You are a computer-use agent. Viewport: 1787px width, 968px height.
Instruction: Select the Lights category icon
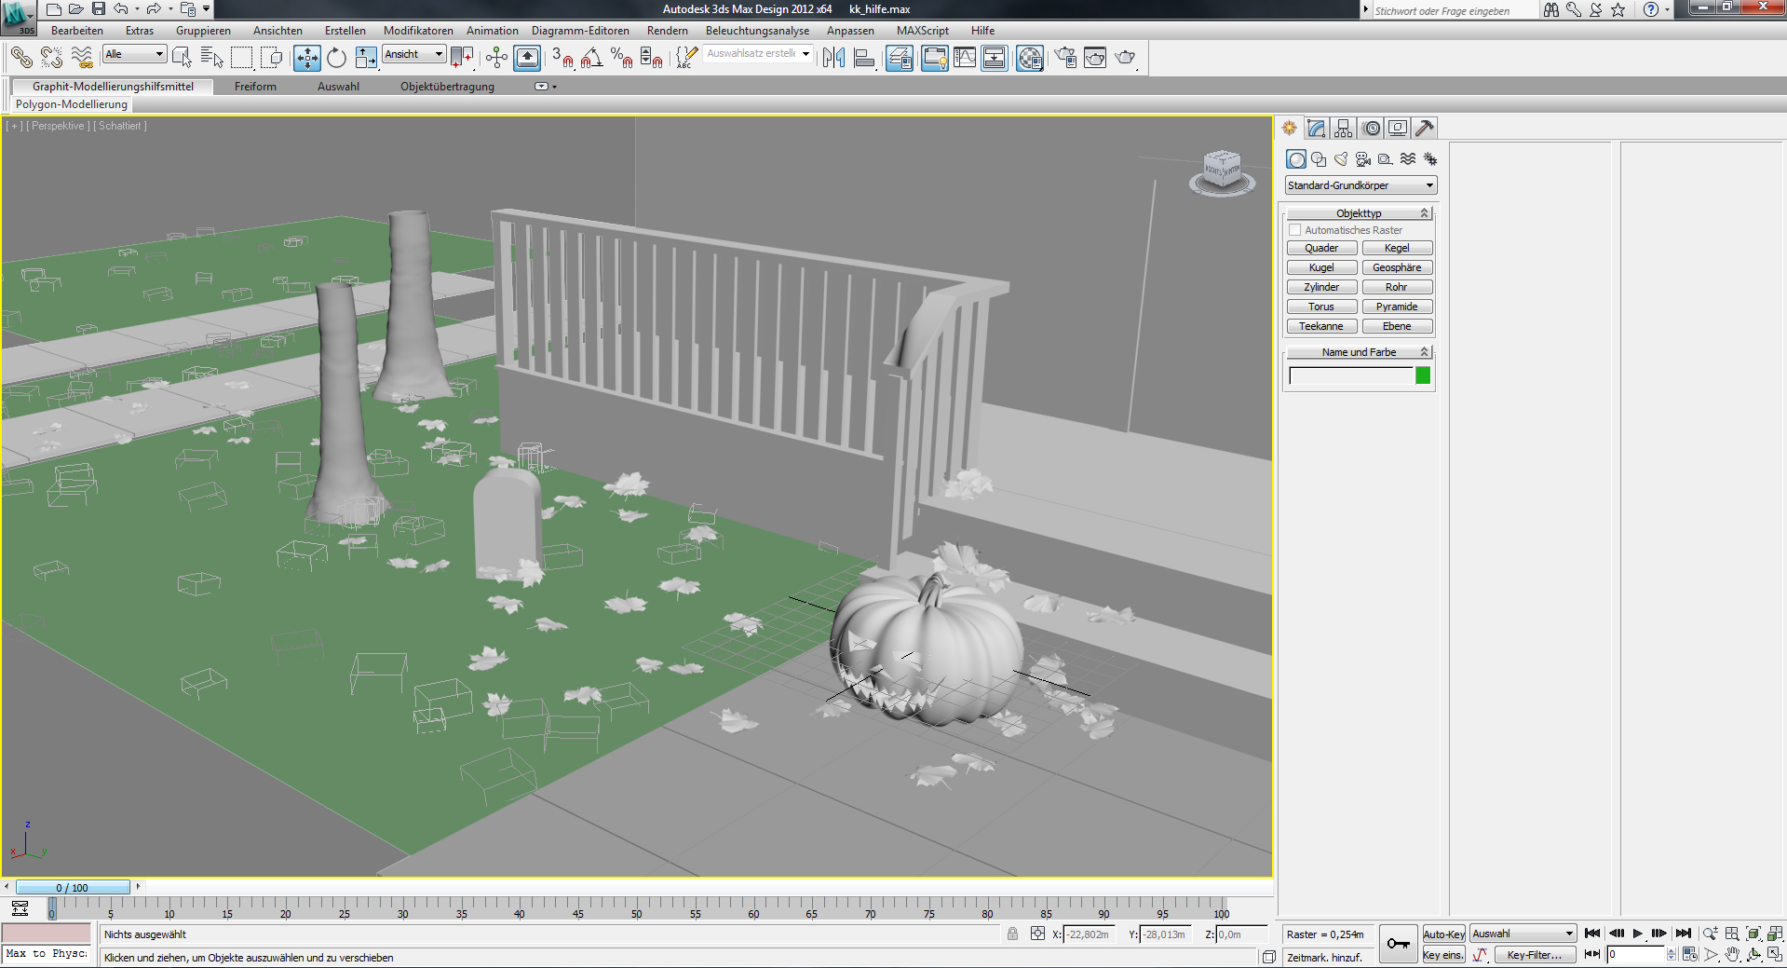[1341, 159]
